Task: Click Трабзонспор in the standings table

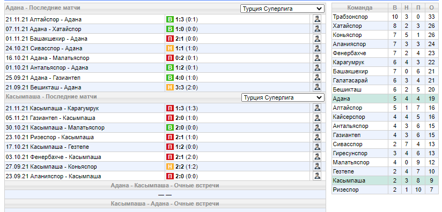Action: [x=350, y=17]
